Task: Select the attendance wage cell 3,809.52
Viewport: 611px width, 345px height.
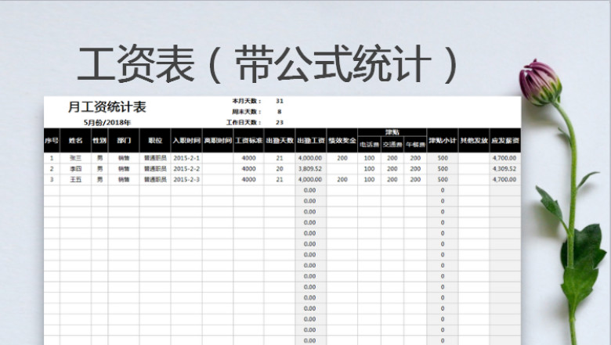Action: (310, 169)
